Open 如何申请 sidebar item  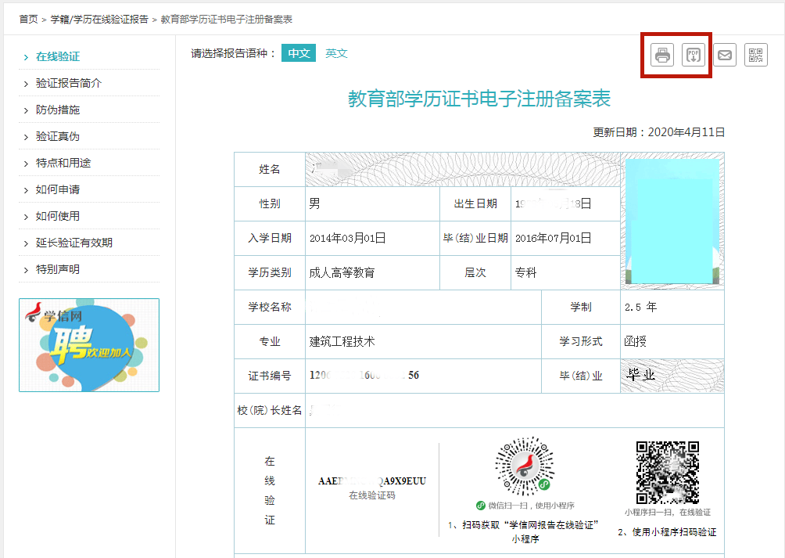[58, 189]
